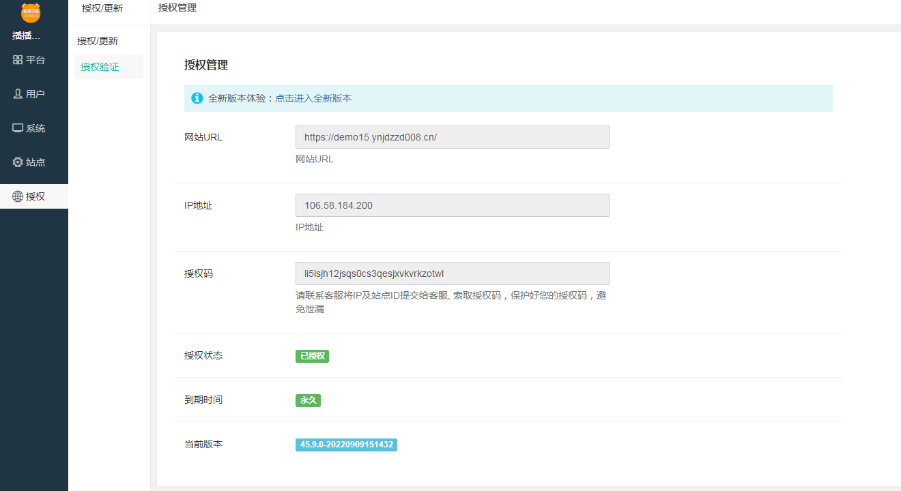Screen dimensions: 901x491
Task: Click the 授权管理 panel heading
Action: 206,65
